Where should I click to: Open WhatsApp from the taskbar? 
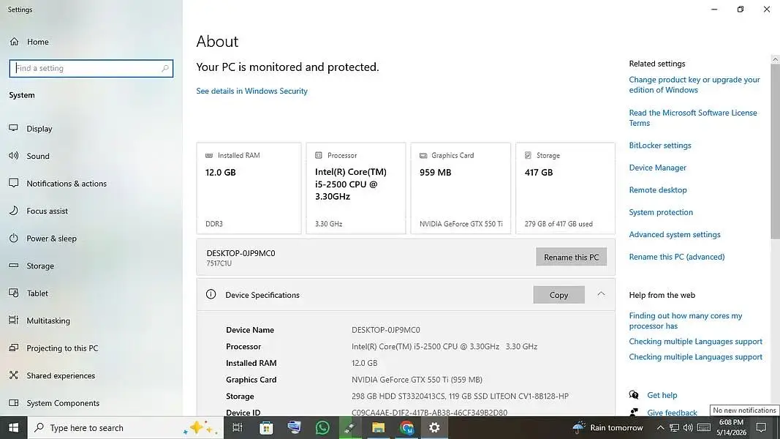coord(322,427)
